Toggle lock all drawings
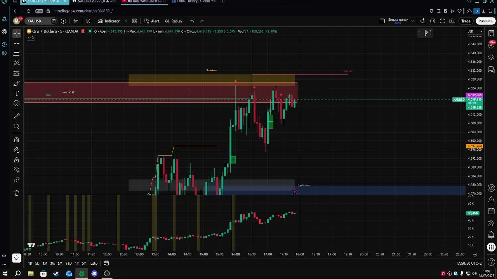 tap(16, 160)
